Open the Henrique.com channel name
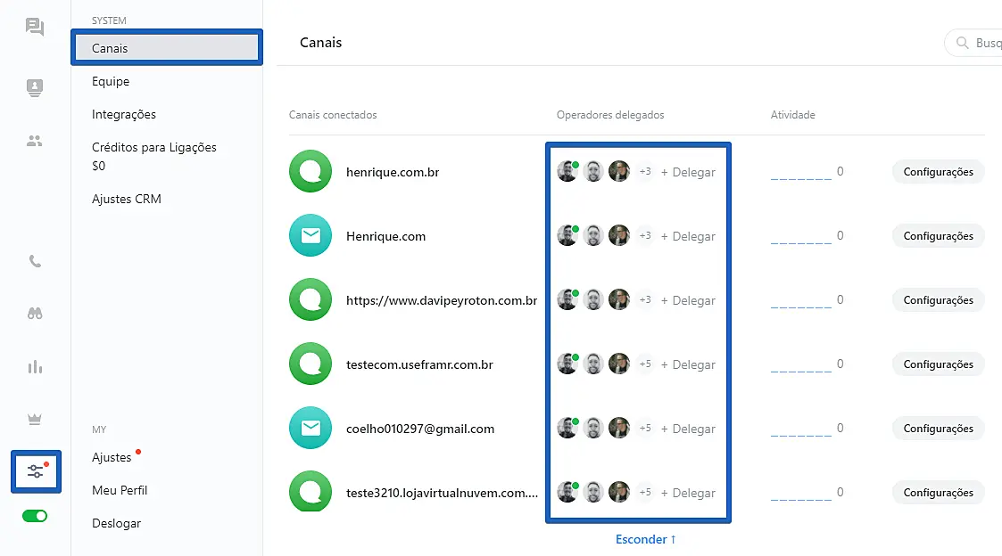This screenshot has width=1002, height=556. [x=386, y=236]
